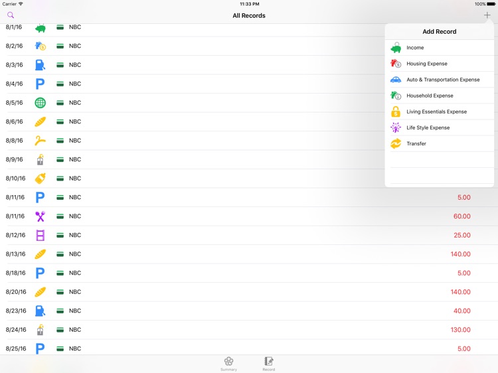
Task: Click bread icon on 8/6/16
Action: coord(40,121)
